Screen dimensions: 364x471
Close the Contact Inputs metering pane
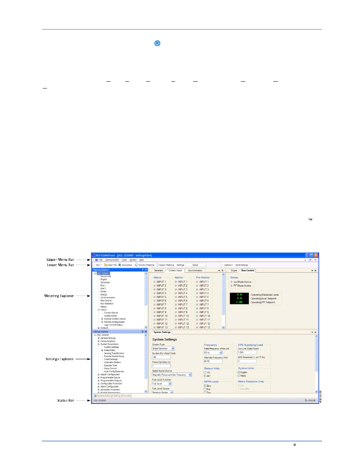click(222, 270)
